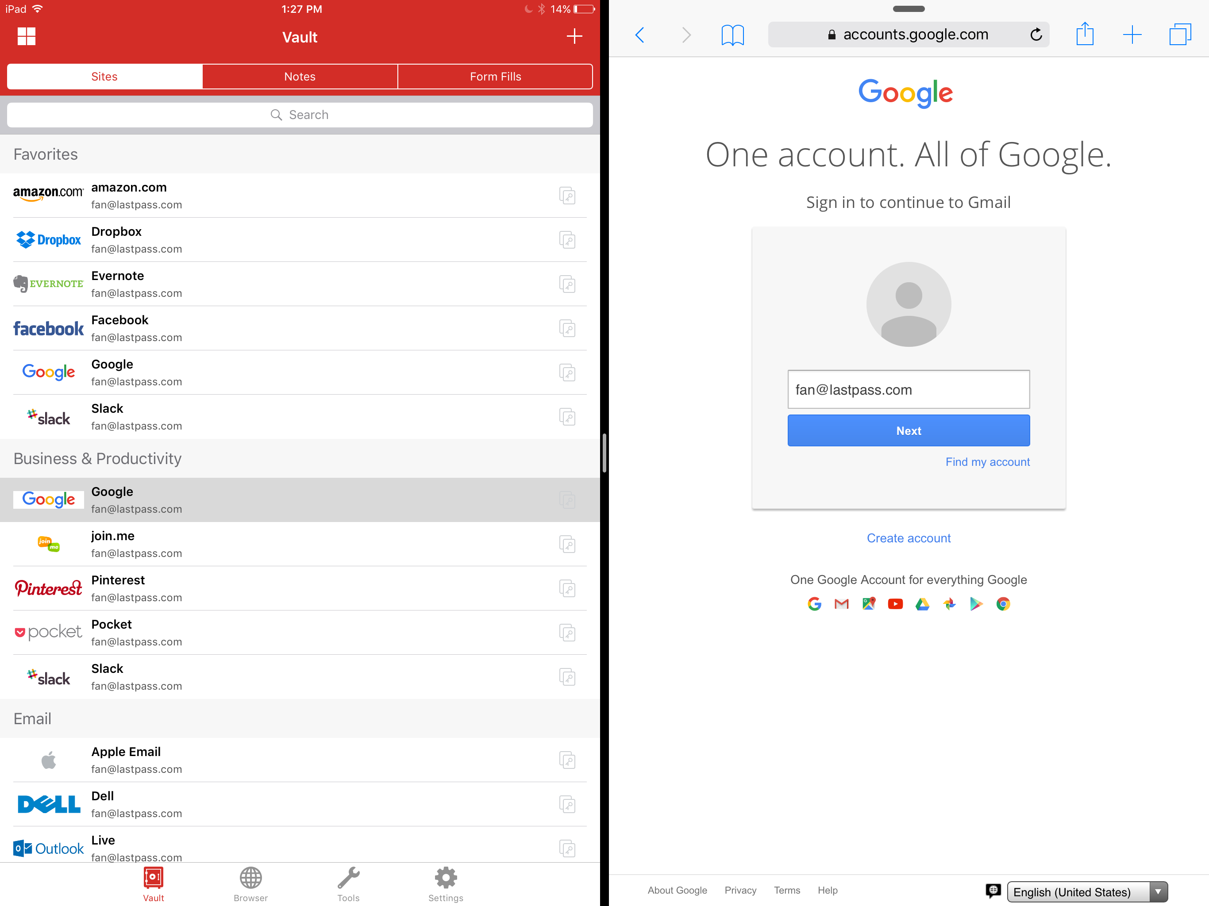Screen dimensions: 1209x906
Task: Open the Facebook vault entry
Action: coord(300,328)
